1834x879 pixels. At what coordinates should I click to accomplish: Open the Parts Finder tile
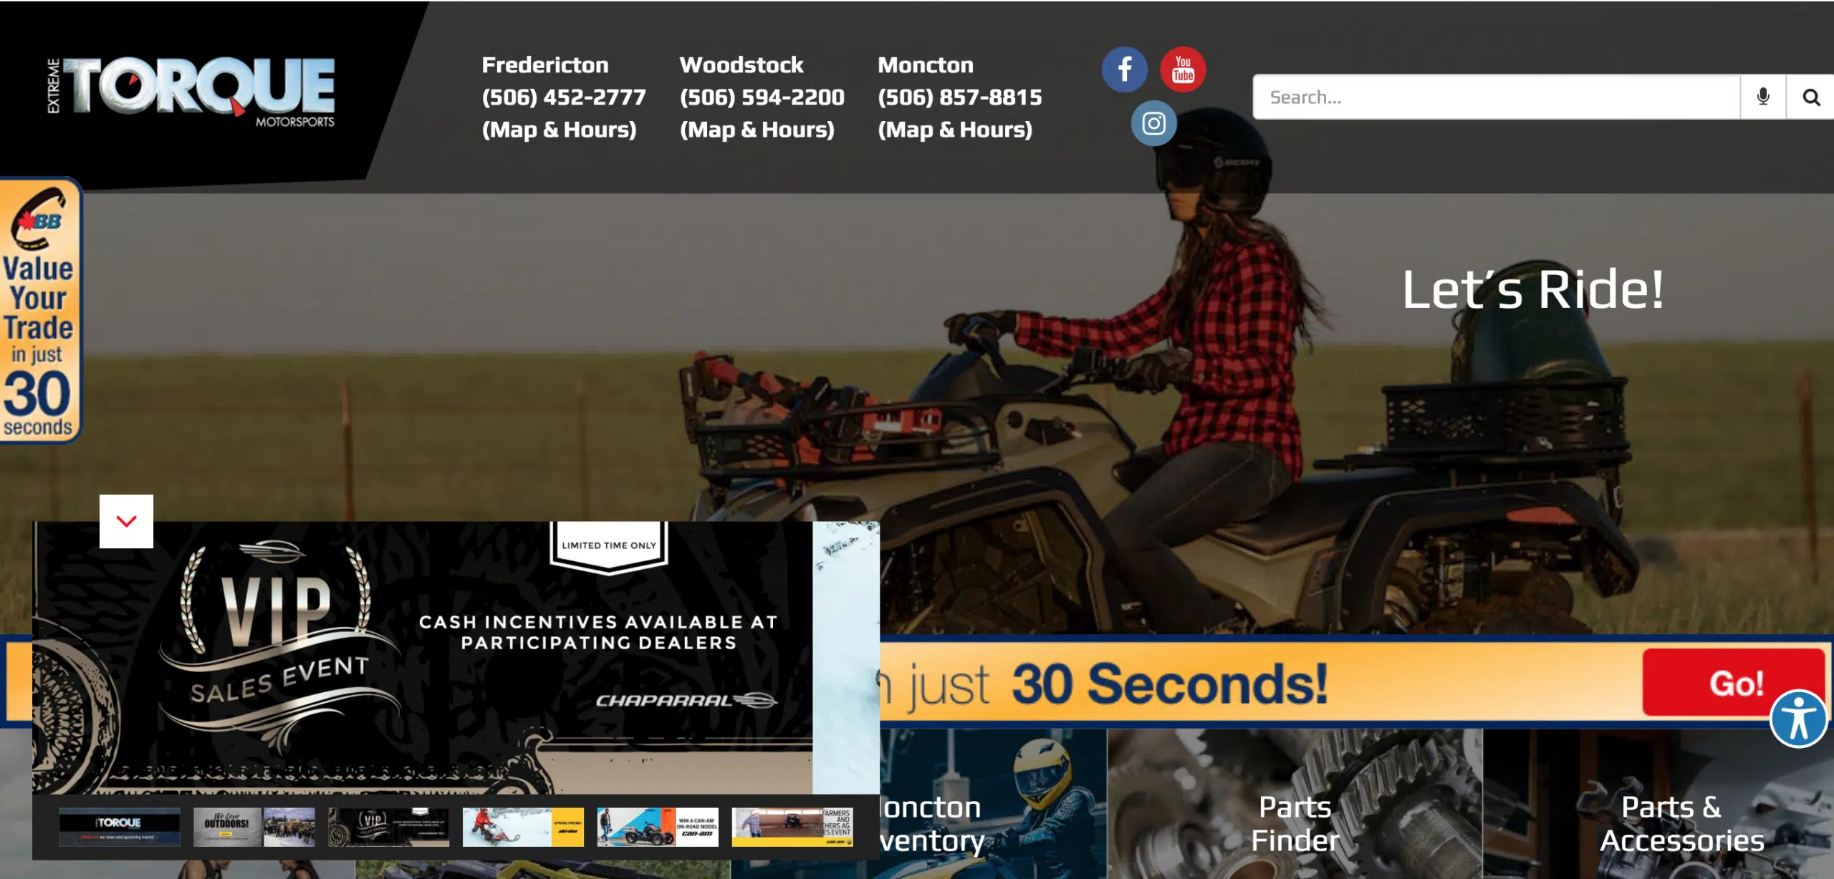1295,804
